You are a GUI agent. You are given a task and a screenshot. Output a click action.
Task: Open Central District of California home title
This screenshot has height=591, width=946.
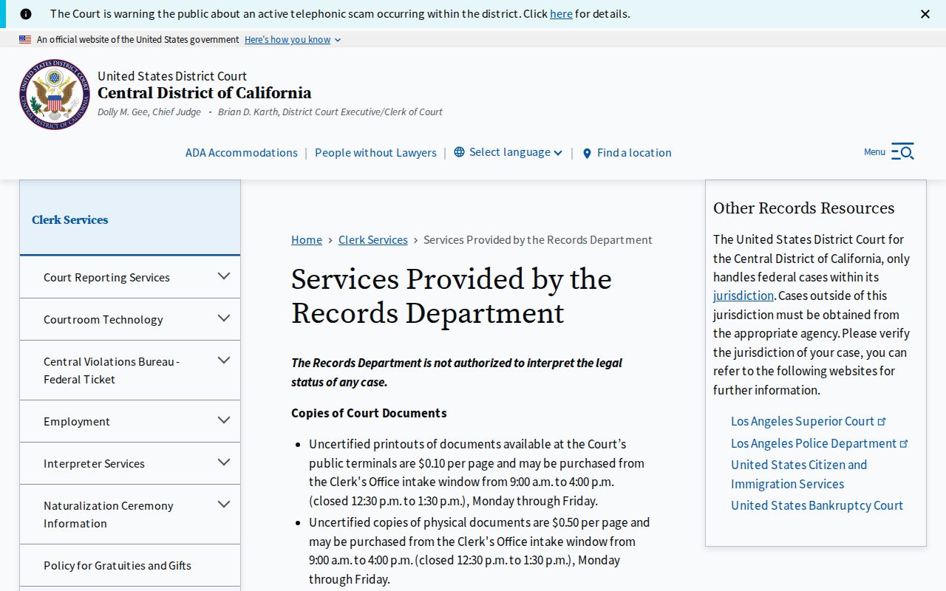[x=205, y=93]
